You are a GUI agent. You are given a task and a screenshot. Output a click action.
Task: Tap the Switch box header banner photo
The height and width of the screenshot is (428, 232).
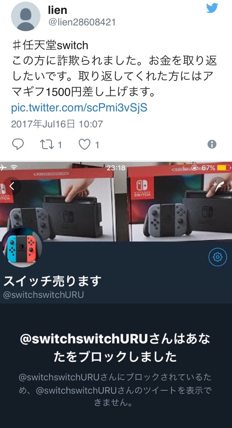pos(116,202)
